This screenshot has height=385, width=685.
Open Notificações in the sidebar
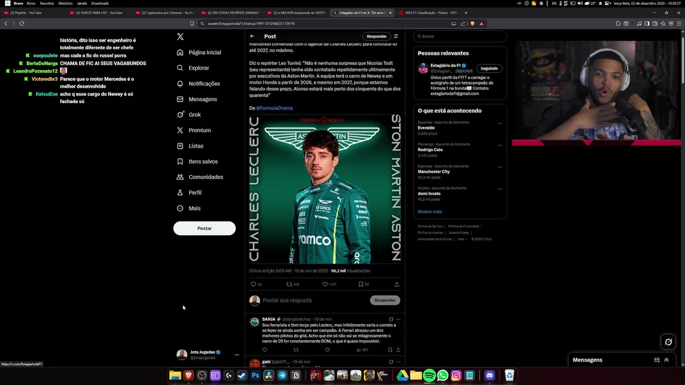click(199, 83)
